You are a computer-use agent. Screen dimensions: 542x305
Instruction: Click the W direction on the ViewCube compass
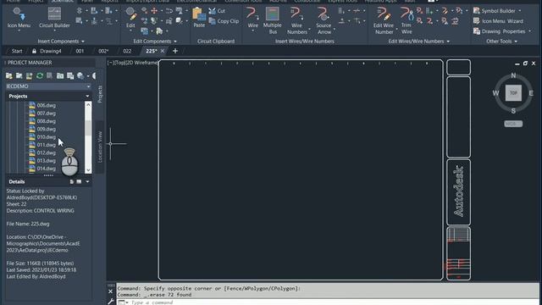click(495, 93)
